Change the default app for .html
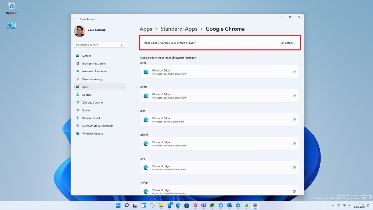Viewport: 373px width, 210px height. click(x=220, y=96)
